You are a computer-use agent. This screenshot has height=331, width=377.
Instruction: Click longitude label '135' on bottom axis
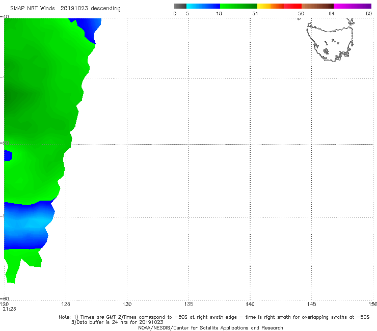click(x=188, y=305)
